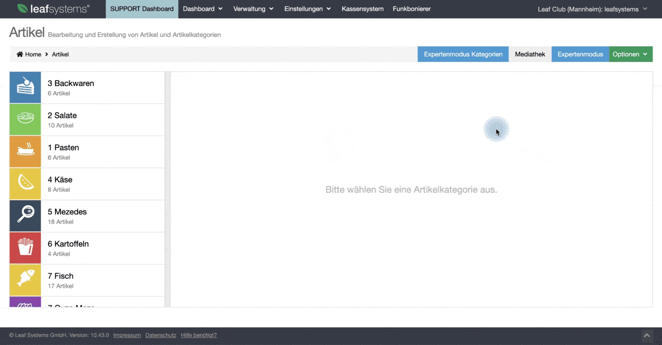
Task: Open the Kassensystem menu item
Action: [362, 9]
